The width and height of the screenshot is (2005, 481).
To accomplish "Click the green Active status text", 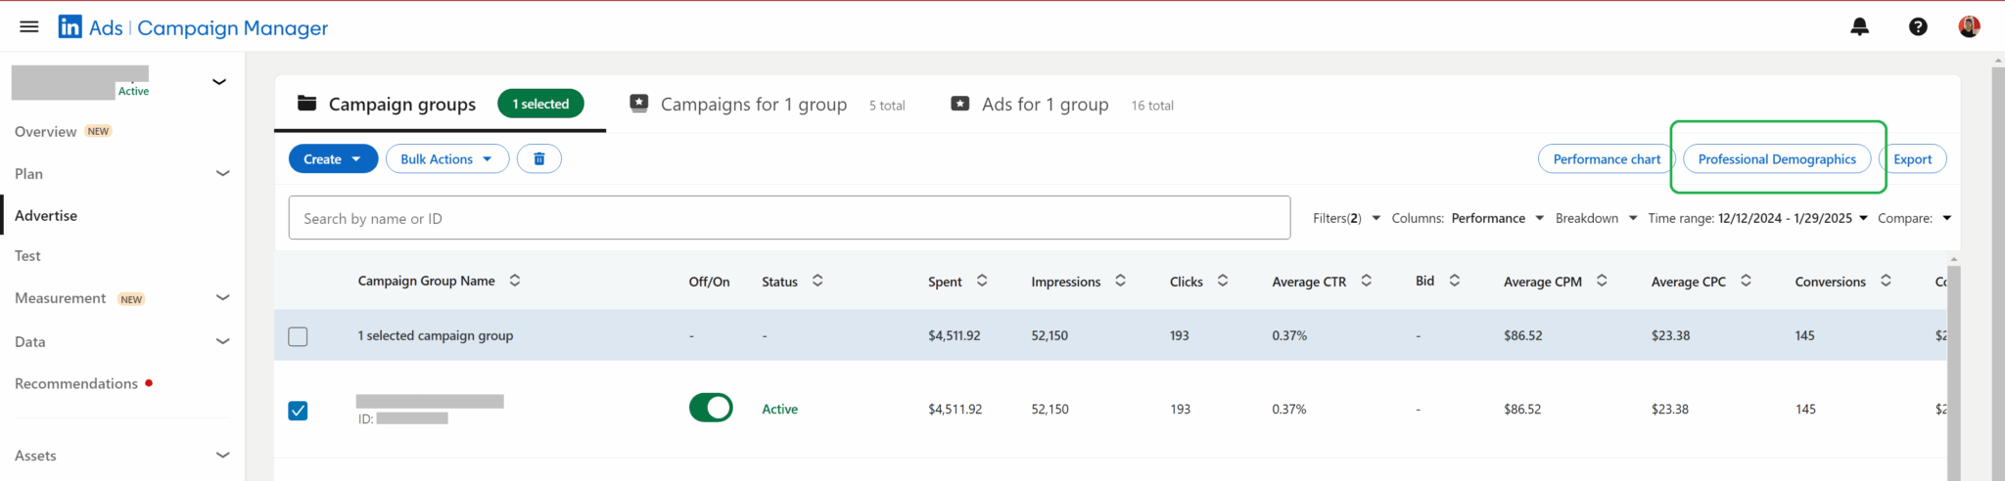I will click(780, 409).
